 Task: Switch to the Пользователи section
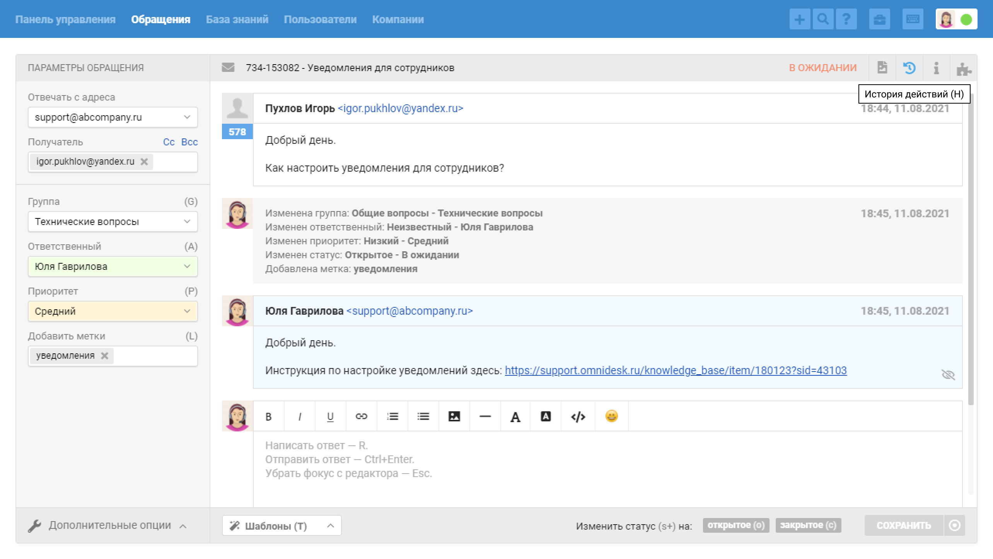point(320,19)
